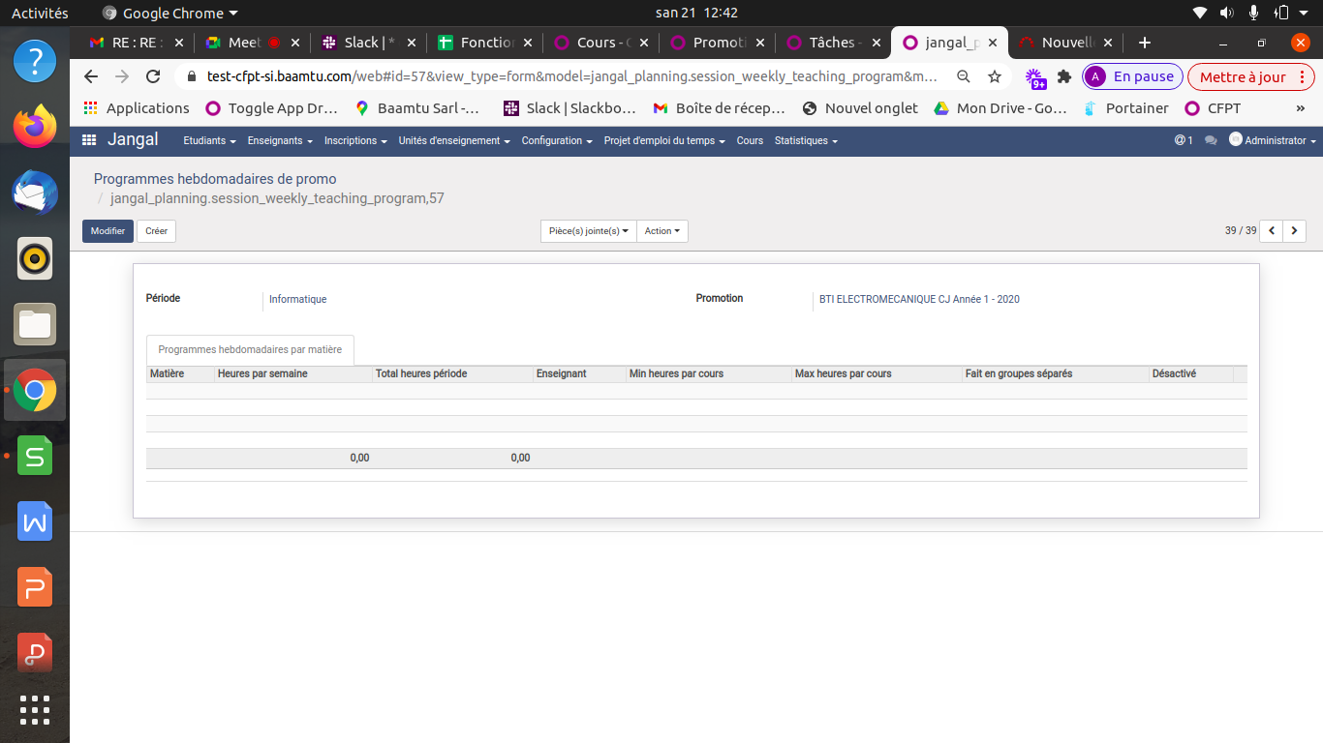Expand the Pièce(s) jointe(s) dropdown
Screen dimensions: 1323x743
coord(588,231)
